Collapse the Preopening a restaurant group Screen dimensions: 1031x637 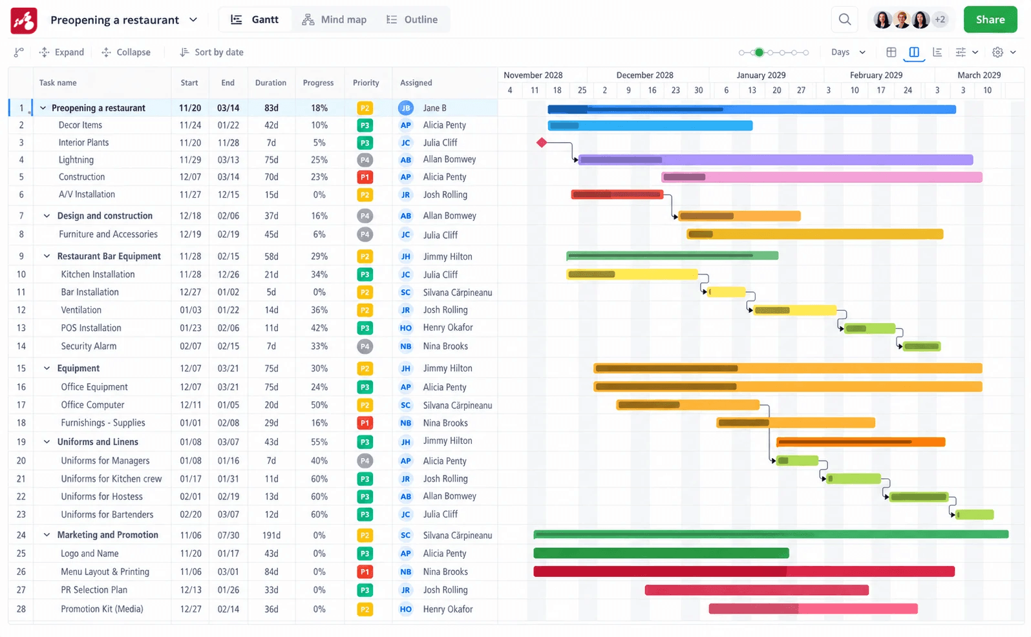tap(43, 108)
